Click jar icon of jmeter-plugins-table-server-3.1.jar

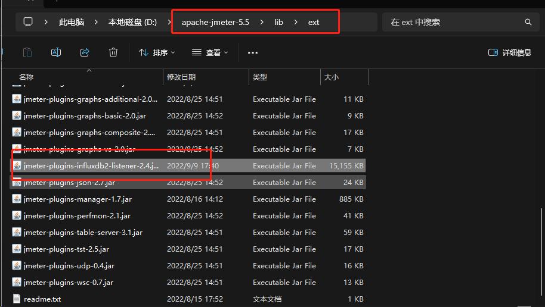pyautogui.click(x=16, y=232)
